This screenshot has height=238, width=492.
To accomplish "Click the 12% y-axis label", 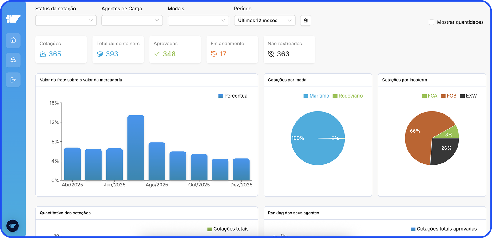I will click(x=54, y=122).
